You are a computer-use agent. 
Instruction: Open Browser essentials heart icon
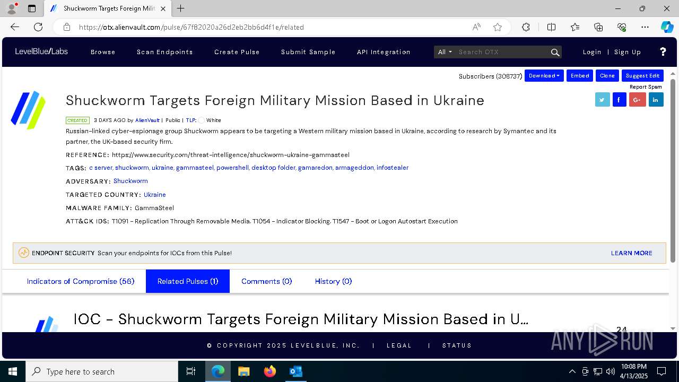pyautogui.click(x=622, y=27)
